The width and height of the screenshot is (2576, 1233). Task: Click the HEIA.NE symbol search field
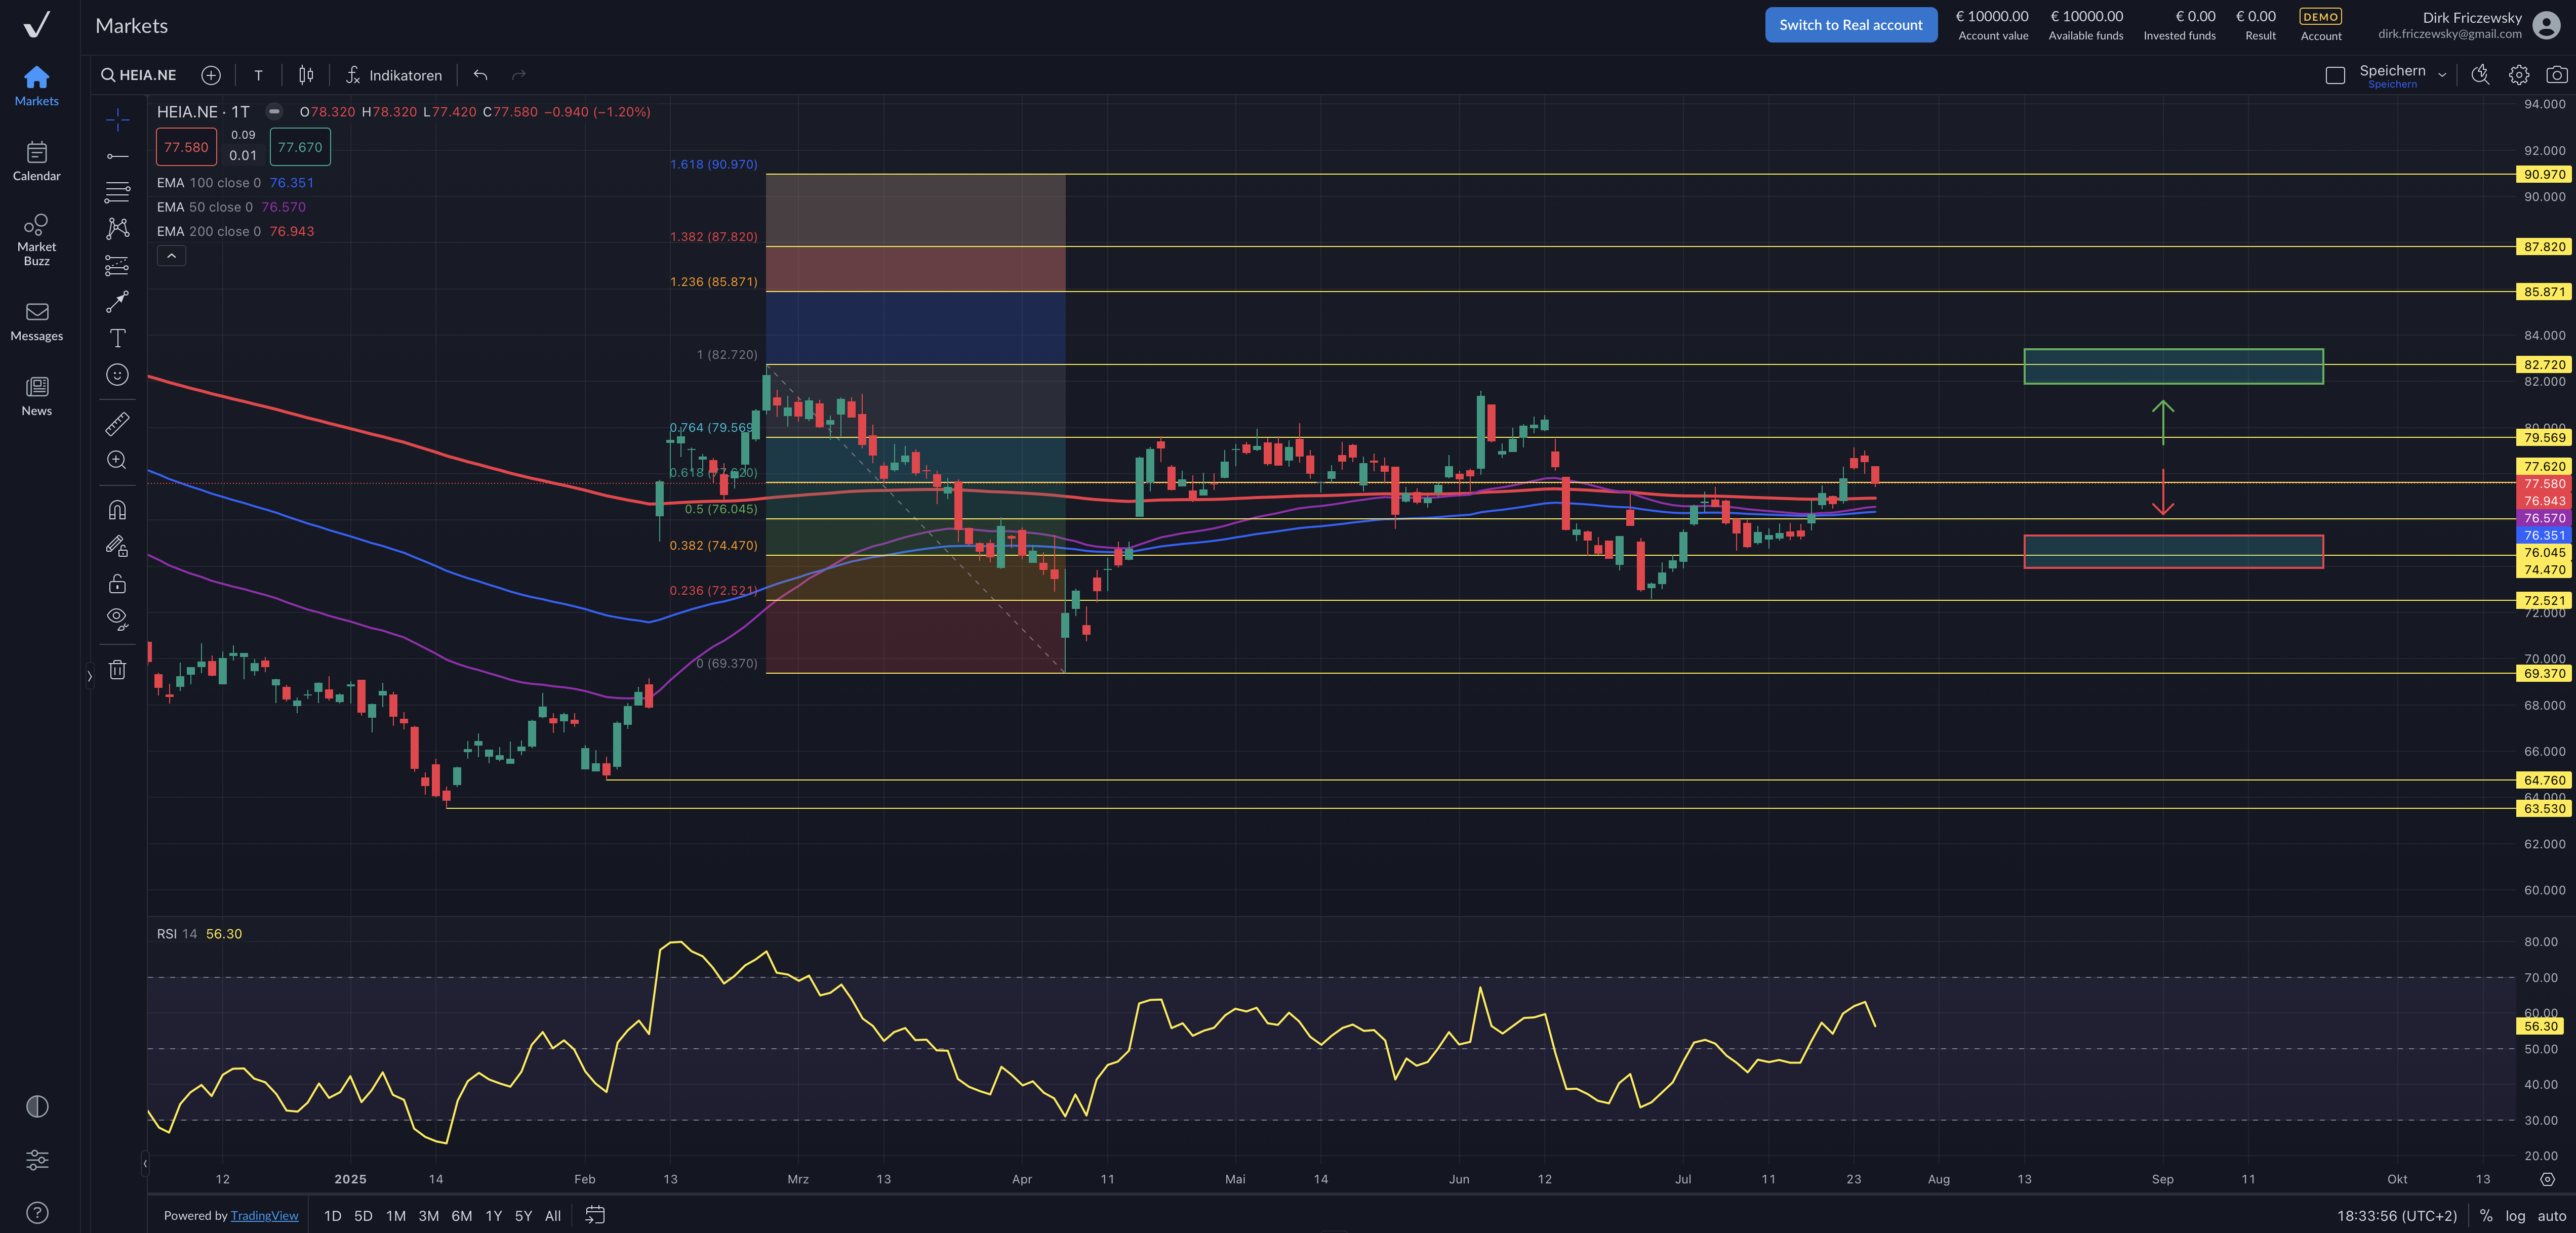tap(139, 75)
